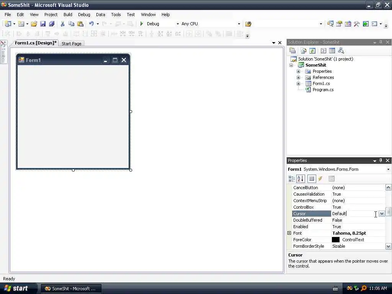392x294 pixels.
Task: Toggle auto-hide pin on Solution Explorer
Action: coord(381,42)
